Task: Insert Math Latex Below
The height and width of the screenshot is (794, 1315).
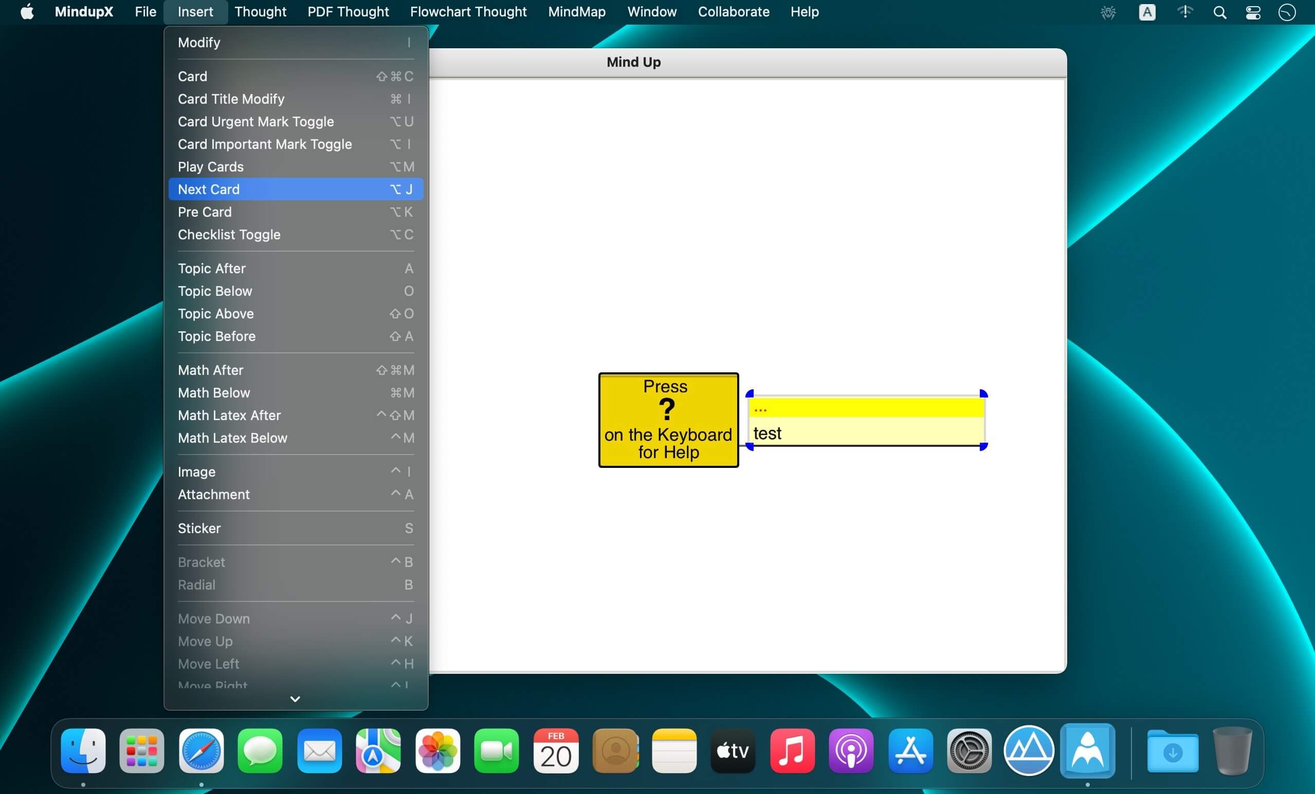Action: pos(296,438)
